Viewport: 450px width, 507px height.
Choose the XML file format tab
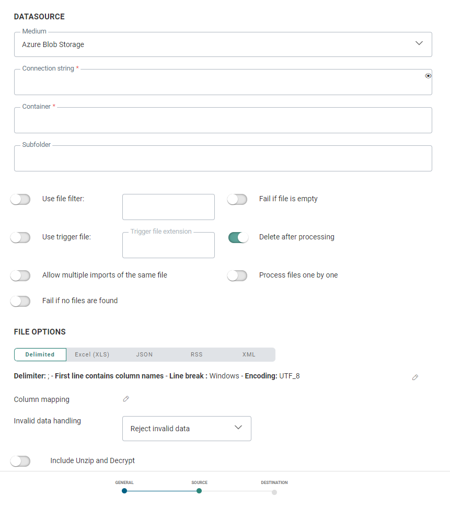click(x=249, y=354)
